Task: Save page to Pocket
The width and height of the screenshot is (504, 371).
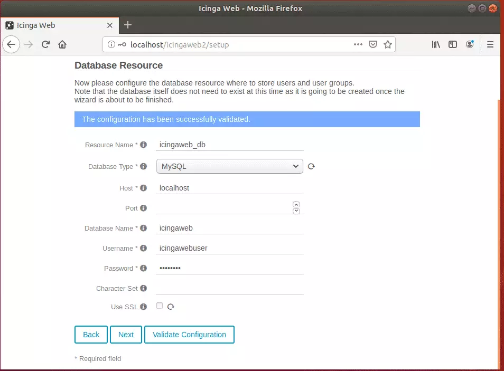Action: coord(373,44)
